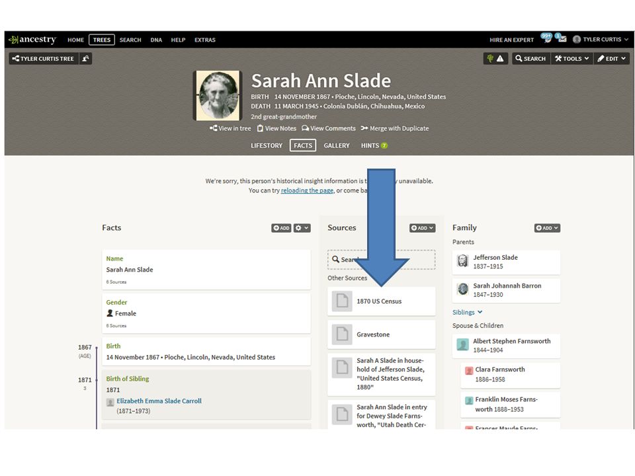Open the Family ADD dropdown

pos(547,228)
